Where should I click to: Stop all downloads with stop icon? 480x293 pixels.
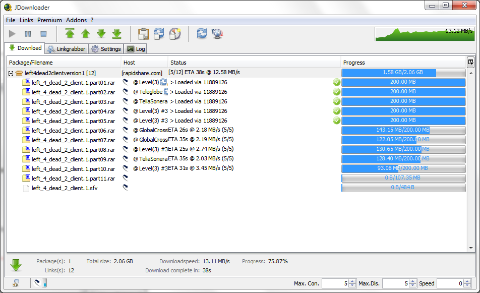[43, 34]
